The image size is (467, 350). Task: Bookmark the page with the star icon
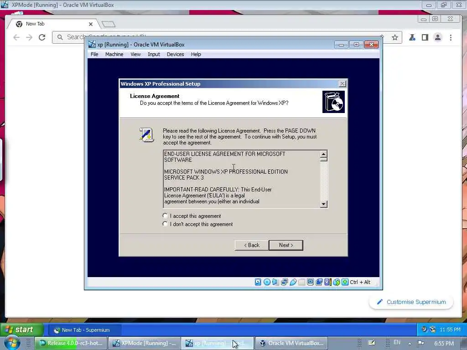(x=395, y=37)
